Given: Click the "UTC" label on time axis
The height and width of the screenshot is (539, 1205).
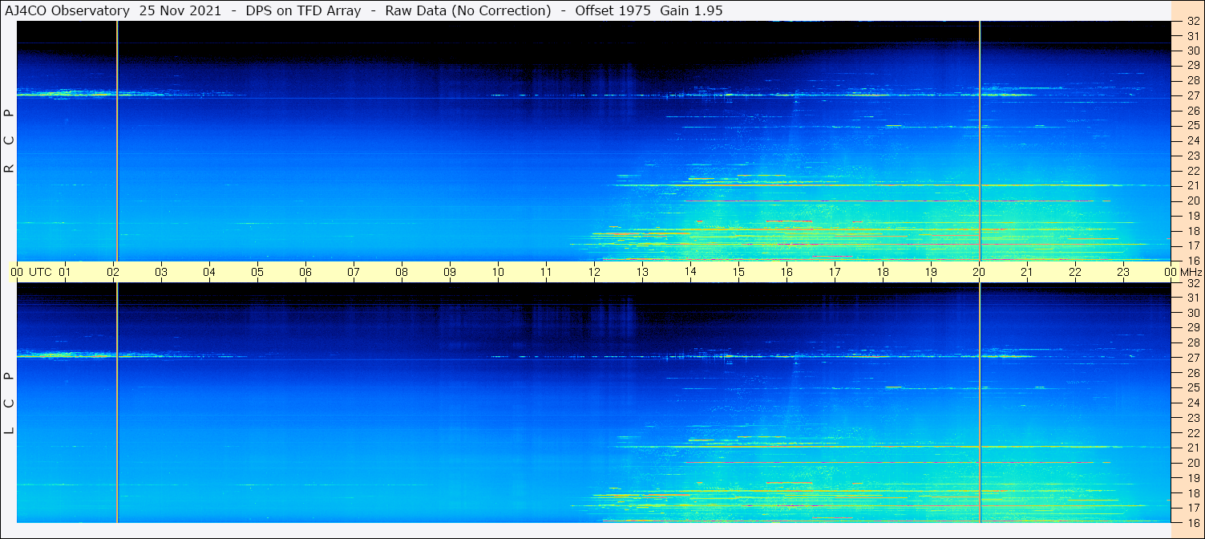Looking at the screenshot, I should tap(40, 272).
